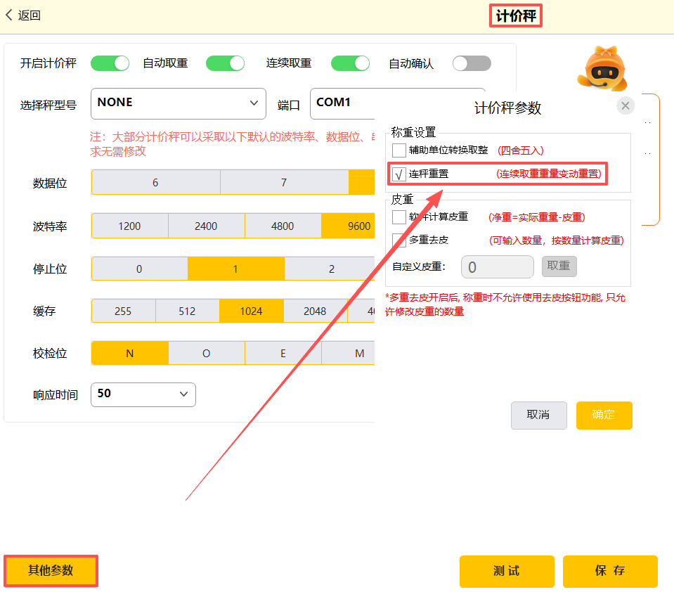Viewport: 674px width, 592px height.
Task: Select baud rate 4800
Action: pos(283,226)
